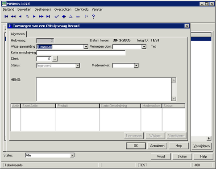The width and height of the screenshot is (216, 169).
Task: Open the Bestand menu
Action: tap(8, 9)
